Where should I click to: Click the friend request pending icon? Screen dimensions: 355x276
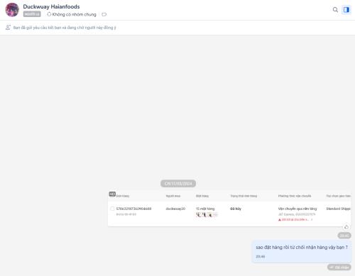pos(8,28)
